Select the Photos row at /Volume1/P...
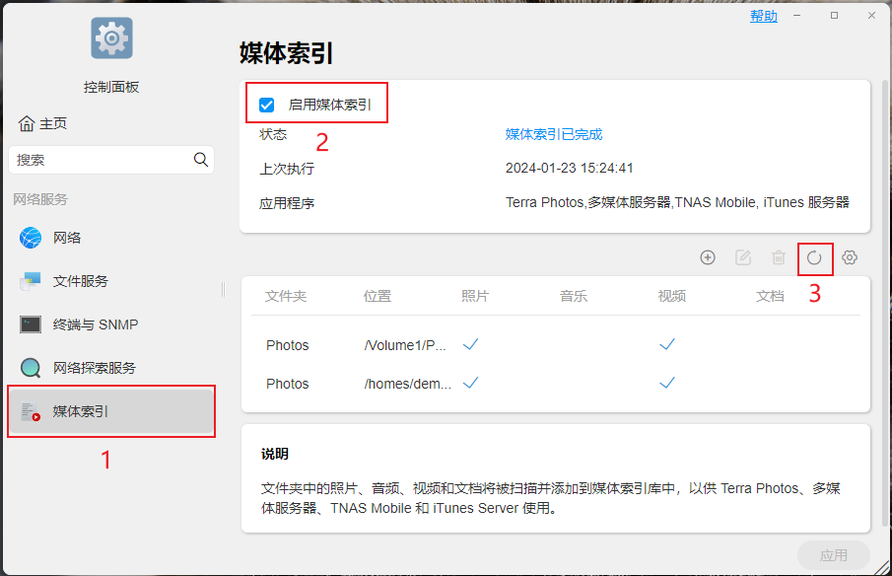The width and height of the screenshot is (892, 576). click(x=555, y=345)
